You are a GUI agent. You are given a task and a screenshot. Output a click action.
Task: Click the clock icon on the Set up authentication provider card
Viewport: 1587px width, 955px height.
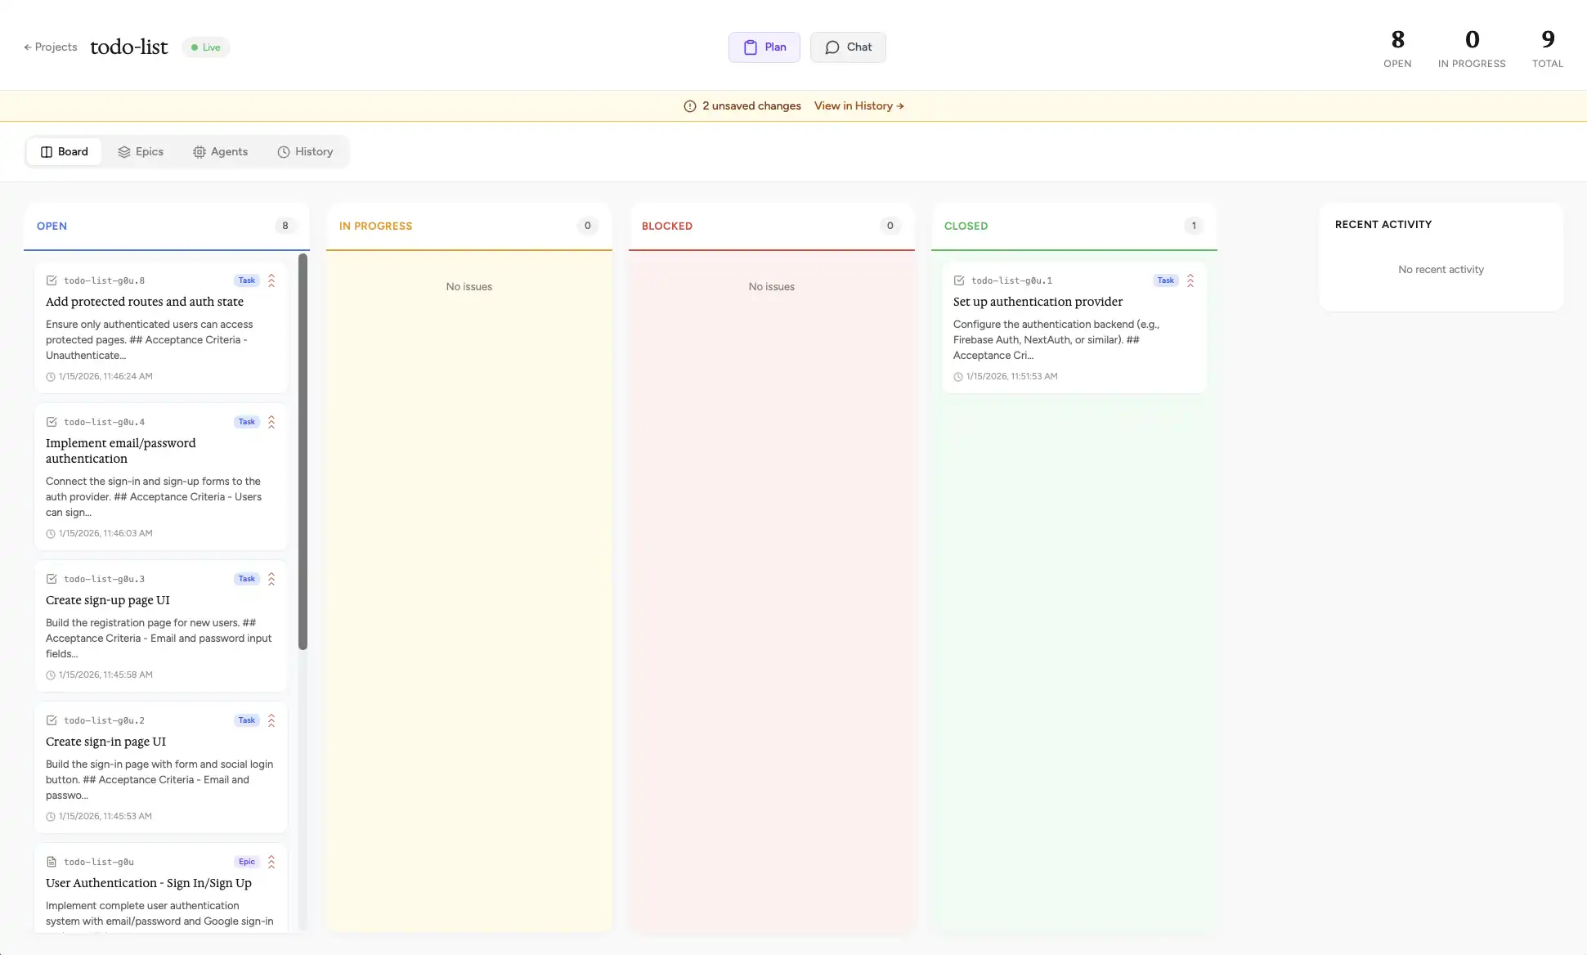click(957, 377)
